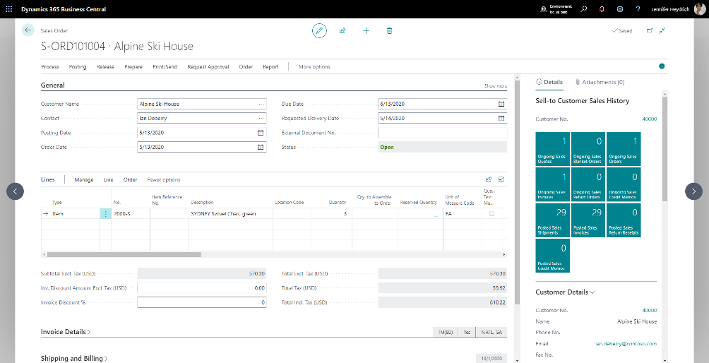Open Contact lookup ellipsis
This screenshot has height=363, width=709.
pyautogui.click(x=261, y=118)
